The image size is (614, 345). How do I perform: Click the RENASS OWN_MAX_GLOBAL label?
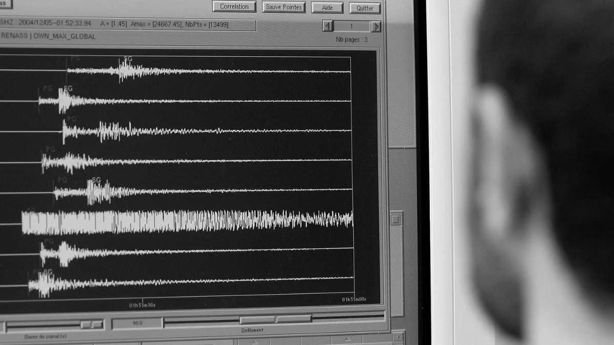[x=49, y=36]
